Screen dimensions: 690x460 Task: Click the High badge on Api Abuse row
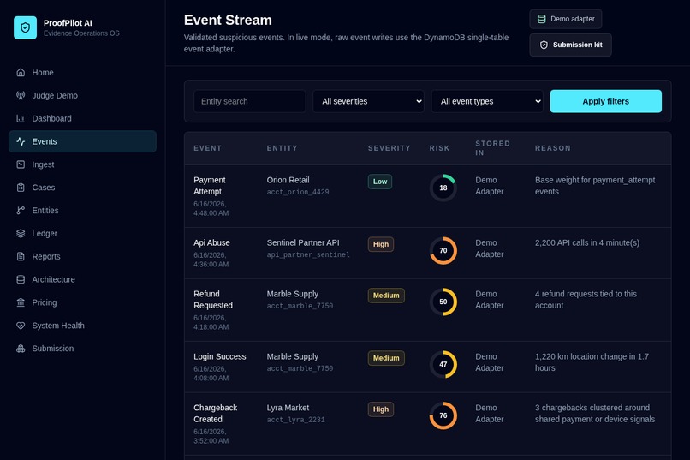pyautogui.click(x=381, y=244)
